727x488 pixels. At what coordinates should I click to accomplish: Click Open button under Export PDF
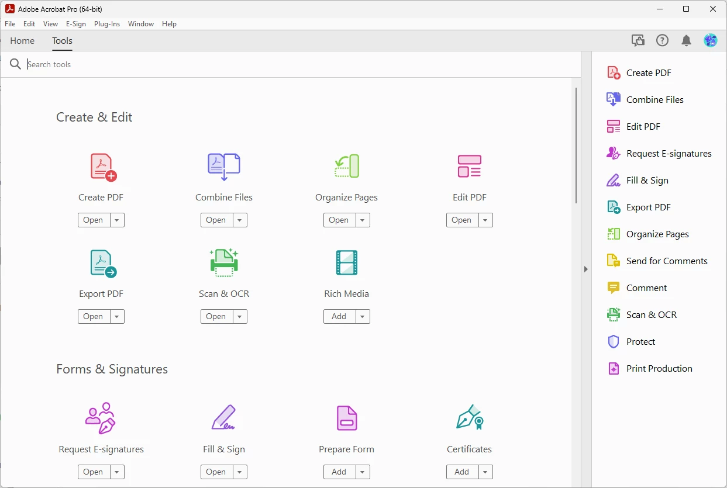pyautogui.click(x=94, y=317)
